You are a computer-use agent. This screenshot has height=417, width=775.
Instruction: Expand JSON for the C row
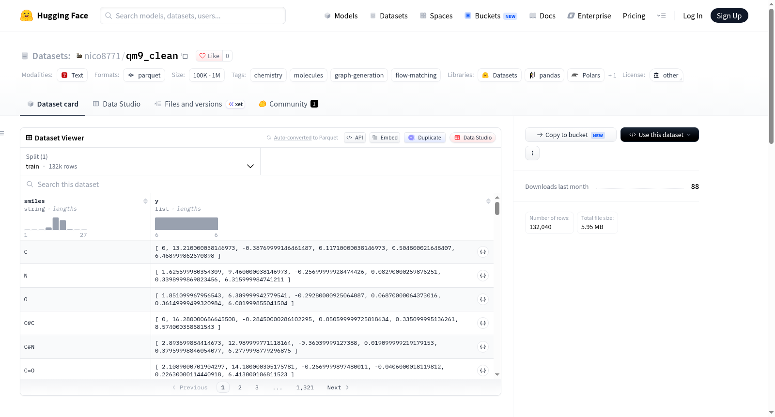(483, 252)
